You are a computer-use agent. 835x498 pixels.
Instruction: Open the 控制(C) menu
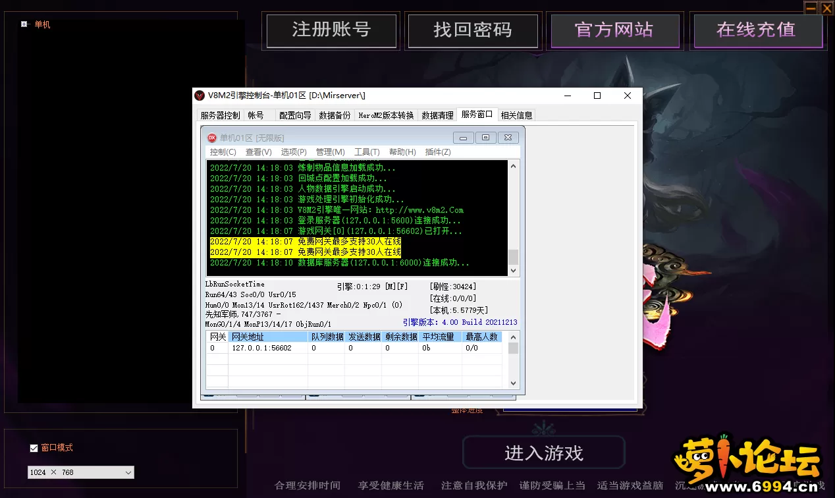click(223, 152)
